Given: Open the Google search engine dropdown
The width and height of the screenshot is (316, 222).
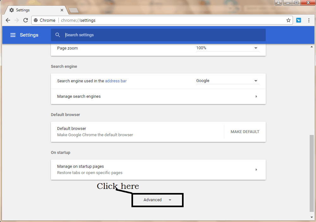Looking at the screenshot, I should [x=228, y=81].
